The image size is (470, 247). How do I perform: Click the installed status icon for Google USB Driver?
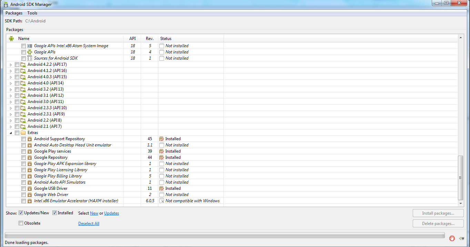click(x=161, y=188)
